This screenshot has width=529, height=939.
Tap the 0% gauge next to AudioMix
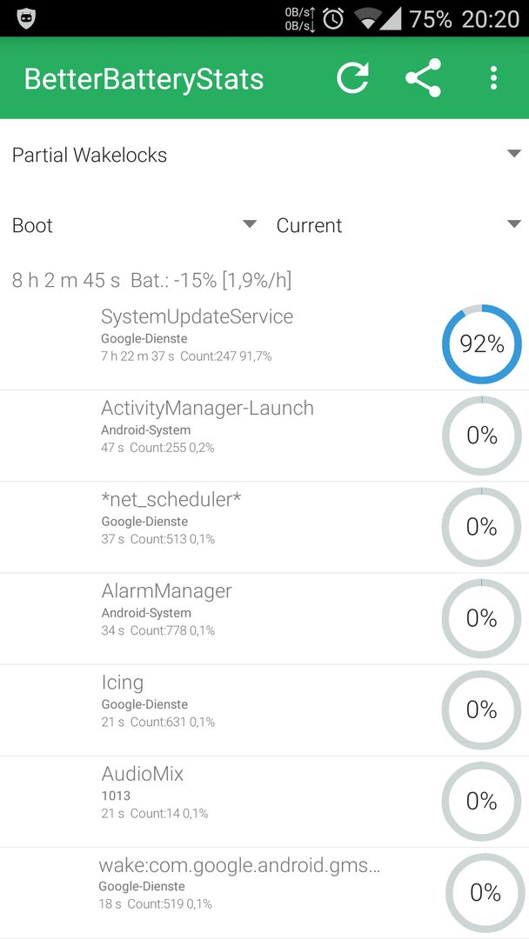pos(482,802)
